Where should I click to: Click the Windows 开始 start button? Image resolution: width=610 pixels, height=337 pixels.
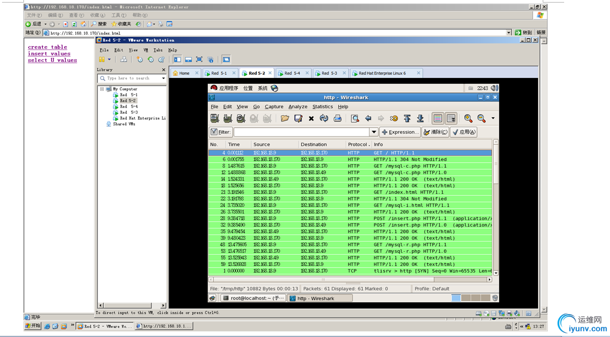click(33, 326)
